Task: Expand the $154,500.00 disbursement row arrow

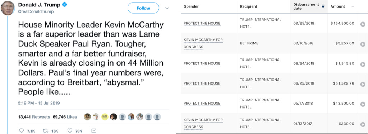Action: 363,24
